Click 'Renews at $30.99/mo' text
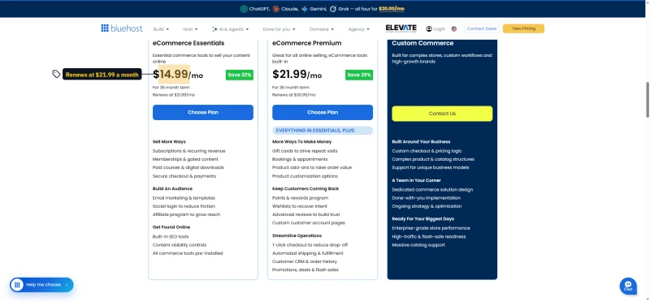650x302 pixels. pos(293,95)
